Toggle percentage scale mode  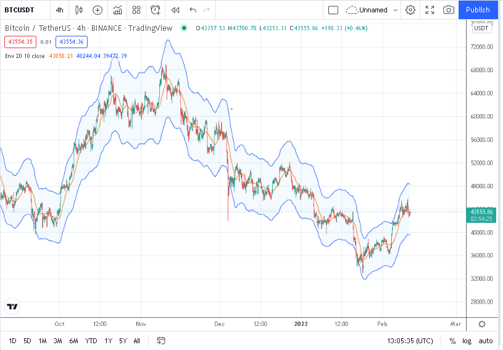pyautogui.click(x=452, y=341)
